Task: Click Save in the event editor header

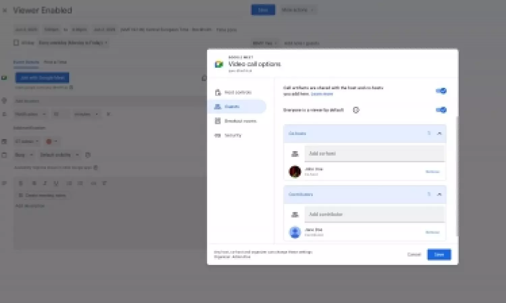Action: click(x=263, y=10)
